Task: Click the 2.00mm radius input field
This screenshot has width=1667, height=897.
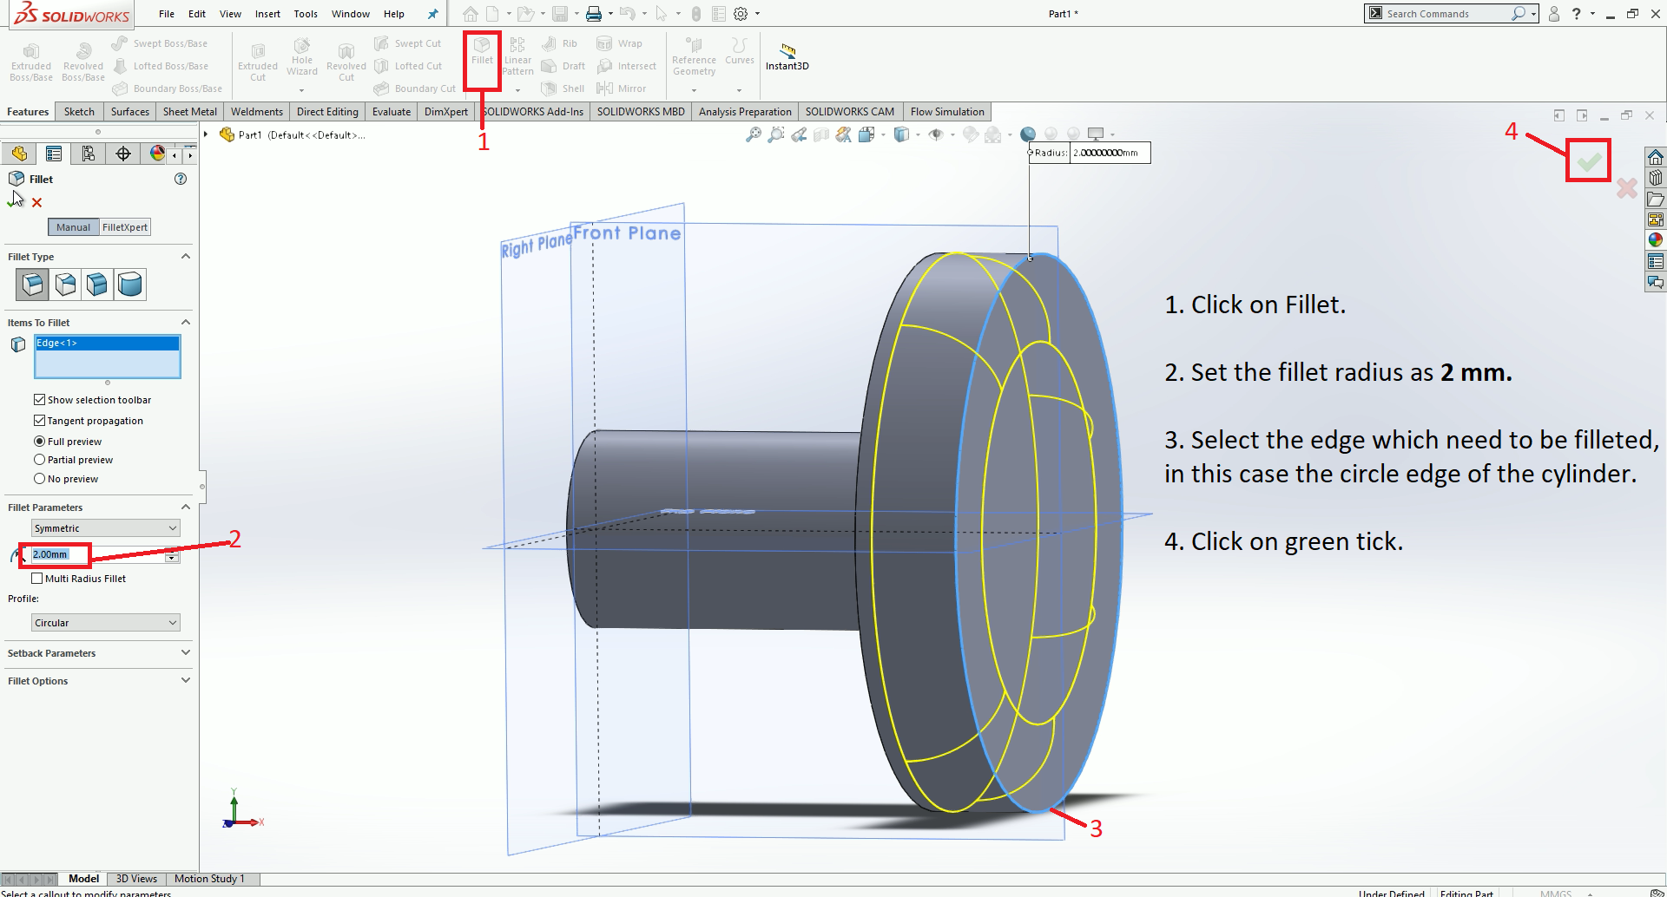Action: coord(97,554)
